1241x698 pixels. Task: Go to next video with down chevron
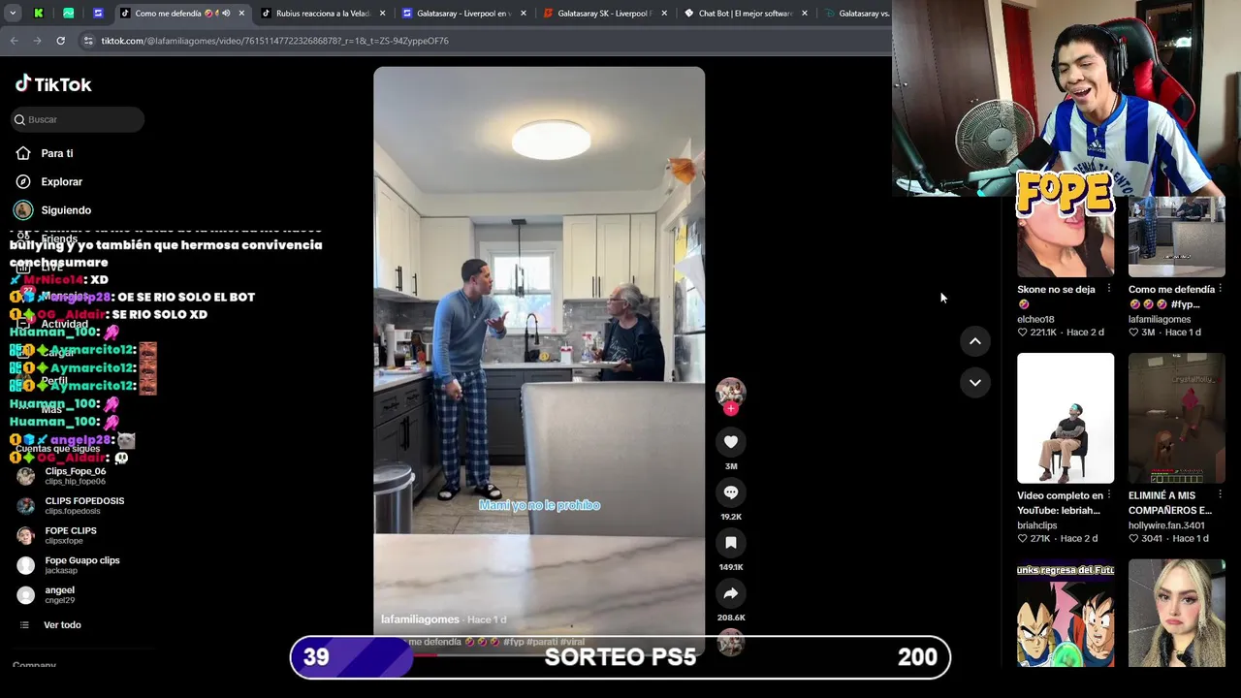(975, 383)
